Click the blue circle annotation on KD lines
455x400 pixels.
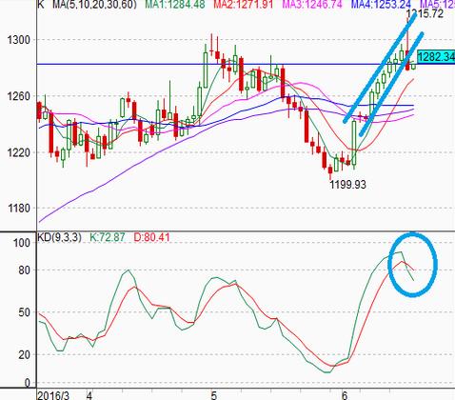click(x=413, y=265)
